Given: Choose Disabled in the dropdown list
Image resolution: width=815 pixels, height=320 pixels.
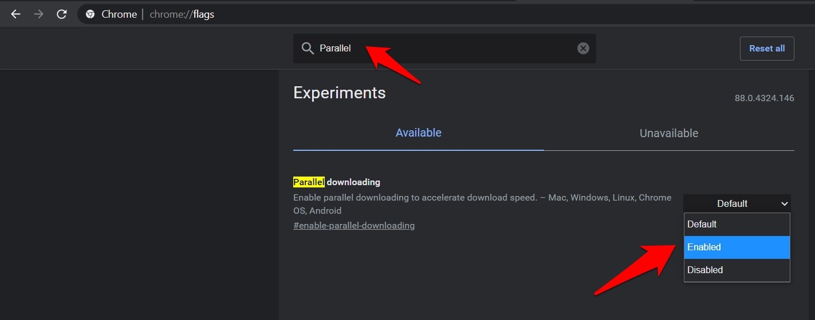Looking at the screenshot, I should click(737, 270).
